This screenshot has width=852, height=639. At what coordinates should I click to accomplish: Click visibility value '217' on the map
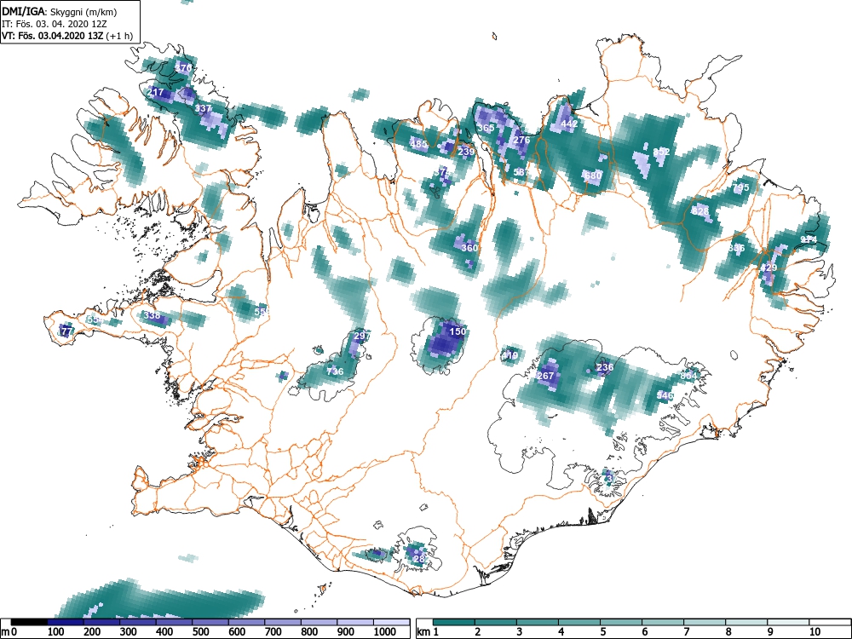click(x=155, y=92)
